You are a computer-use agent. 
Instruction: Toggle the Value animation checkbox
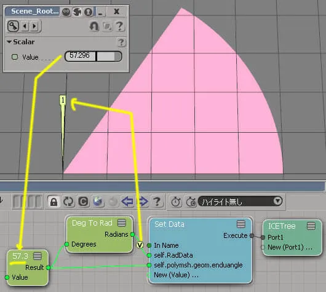coord(15,57)
